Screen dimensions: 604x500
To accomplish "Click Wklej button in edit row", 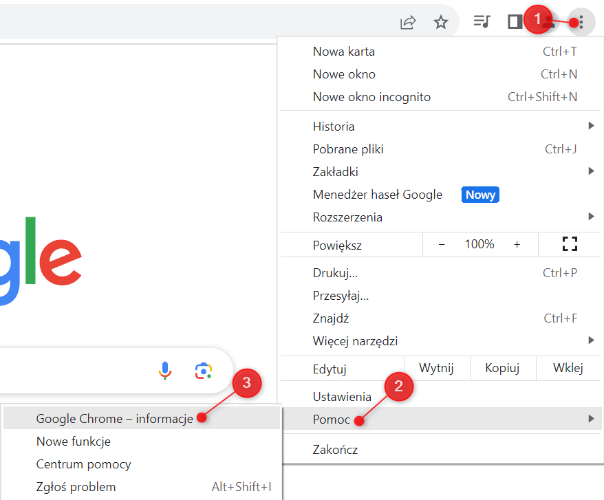I will 568,368.
